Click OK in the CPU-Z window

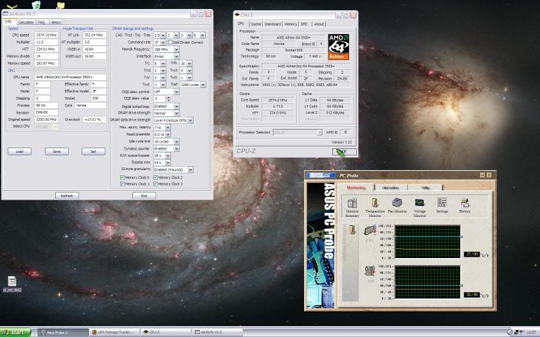[x=344, y=151]
